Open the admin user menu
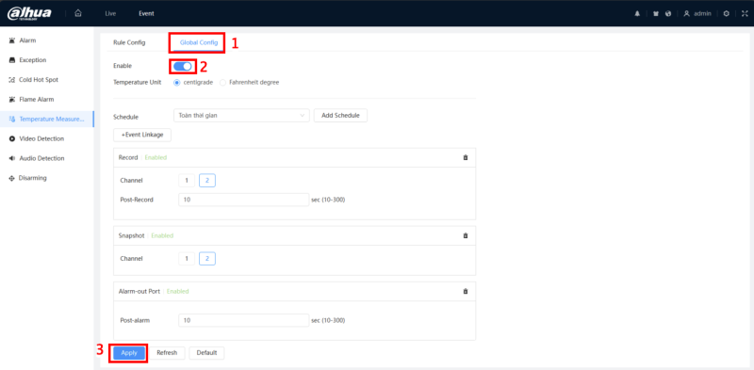 click(x=697, y=13)
